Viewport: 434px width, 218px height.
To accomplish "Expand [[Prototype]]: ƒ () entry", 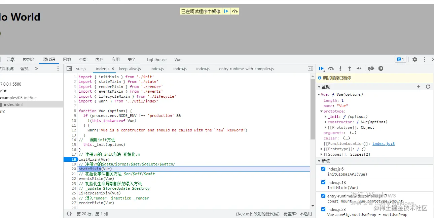I will [322, 149].
